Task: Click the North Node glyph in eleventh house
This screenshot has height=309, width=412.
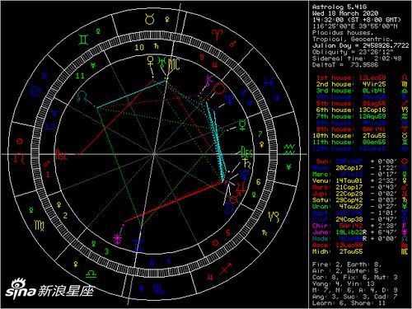Action: click(x=82, y=96)
